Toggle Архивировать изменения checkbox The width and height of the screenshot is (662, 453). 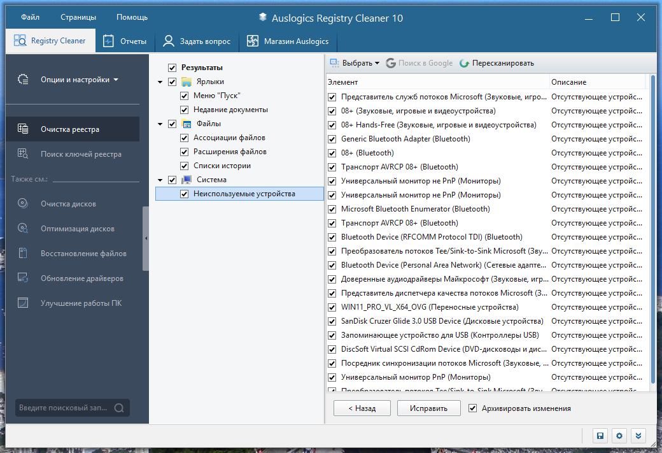(473, 408)
